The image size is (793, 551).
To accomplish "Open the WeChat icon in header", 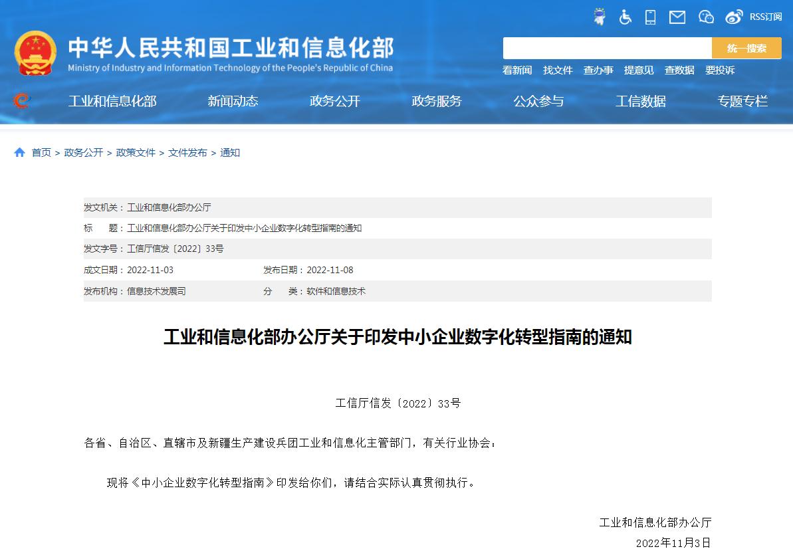I will tap(706, 17).
